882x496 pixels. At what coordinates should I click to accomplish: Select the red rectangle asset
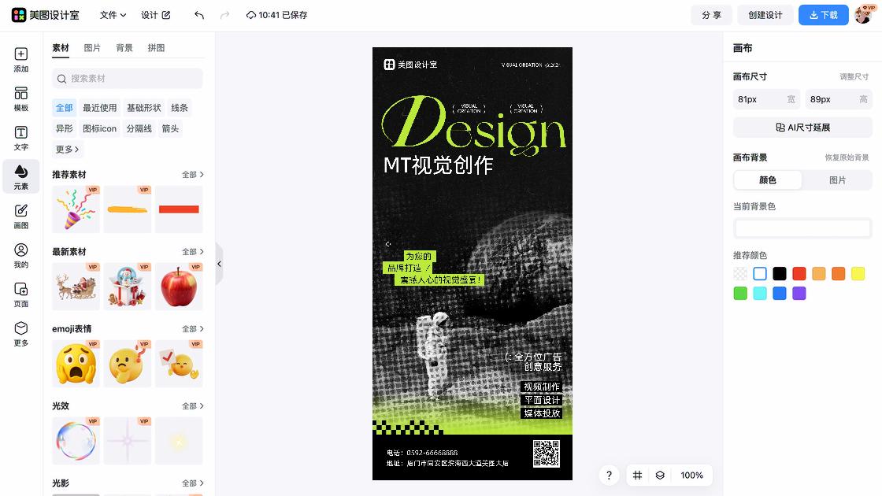pyautogui.click(x=179, y=209)
